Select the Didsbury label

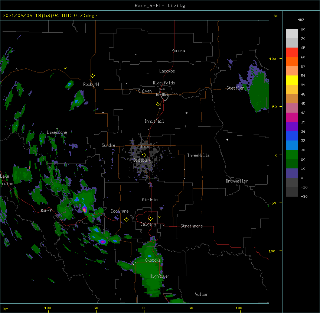coord(142,160)
